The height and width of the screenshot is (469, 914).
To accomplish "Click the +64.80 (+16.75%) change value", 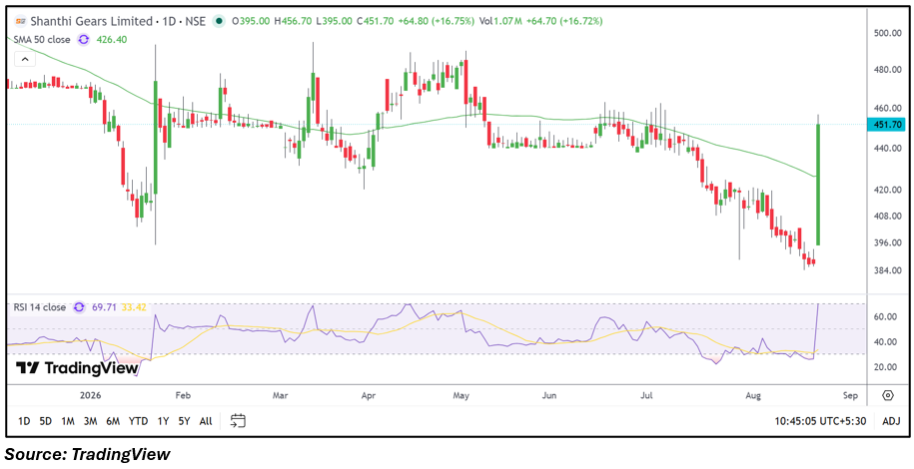I will tap(435, 21).
